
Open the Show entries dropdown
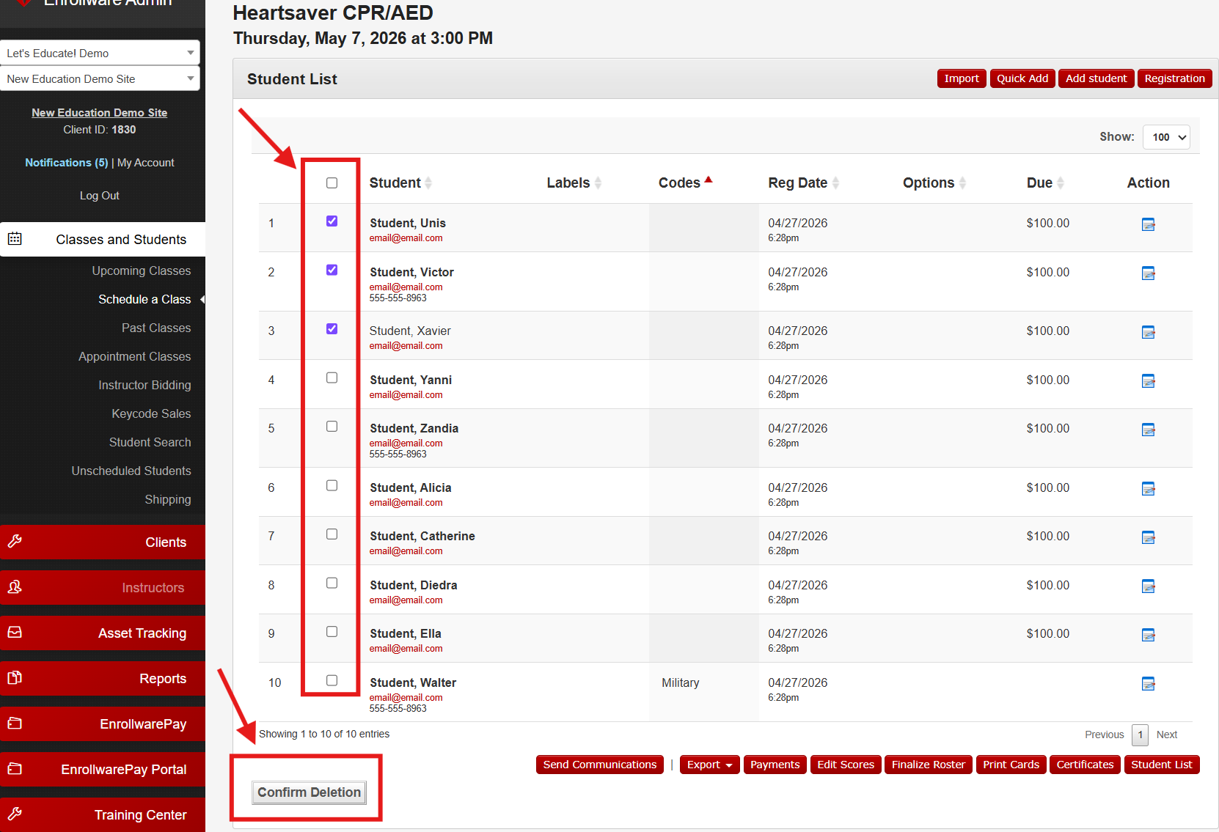(1166, 137)
